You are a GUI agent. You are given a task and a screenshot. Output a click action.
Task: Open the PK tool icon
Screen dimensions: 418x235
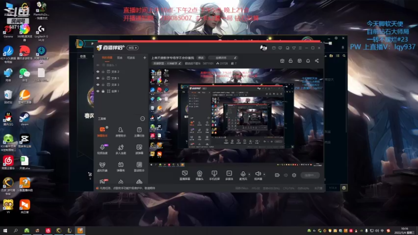102,181
